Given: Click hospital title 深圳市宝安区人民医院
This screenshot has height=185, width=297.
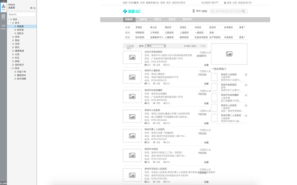Looking at the screenshot, I should pyautogui.click(x=156, y=169).
